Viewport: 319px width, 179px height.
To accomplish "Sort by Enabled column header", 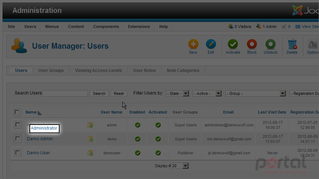I will click(x=137, y=112).
